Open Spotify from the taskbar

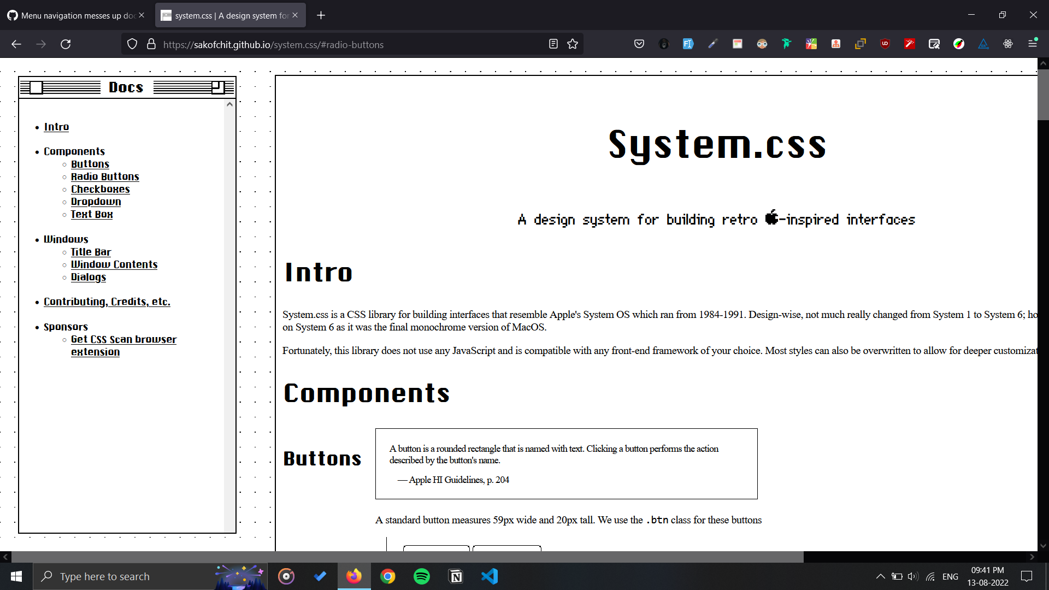click(x=422, y=576)
